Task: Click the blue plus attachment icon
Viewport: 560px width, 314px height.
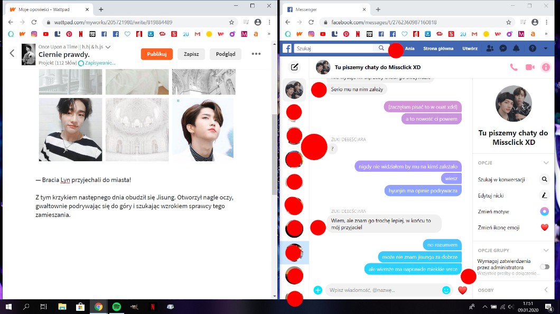Action: pyautogui.click(x=318, y=290)
